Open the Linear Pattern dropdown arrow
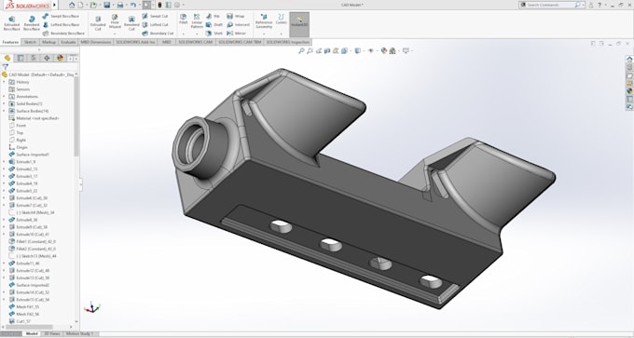This screenshot has width=634, height=338. [x=197, y=34]
